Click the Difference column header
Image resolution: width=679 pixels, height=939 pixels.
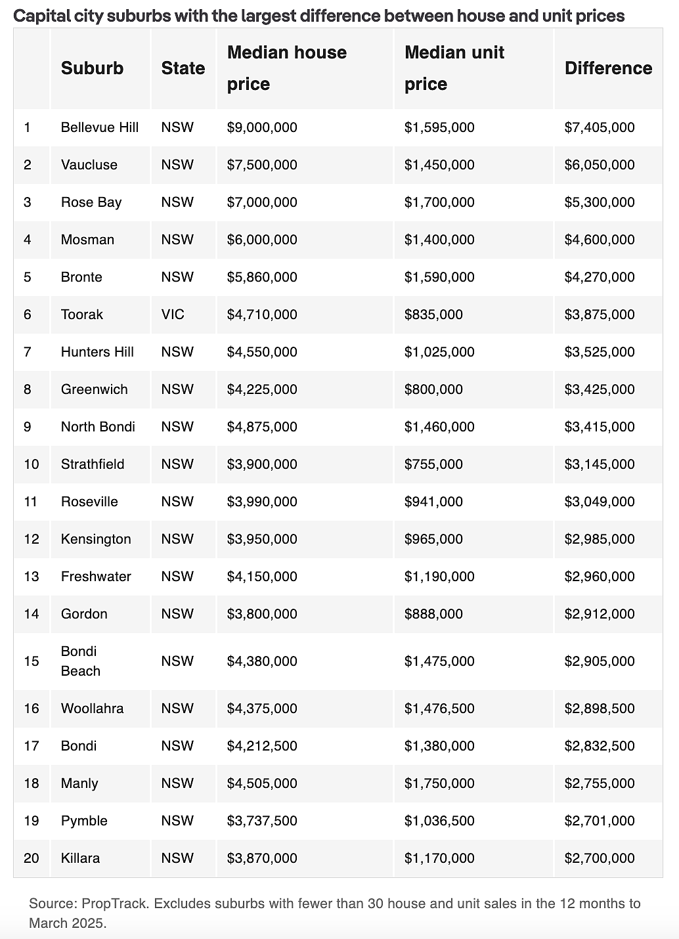point(609,68)
